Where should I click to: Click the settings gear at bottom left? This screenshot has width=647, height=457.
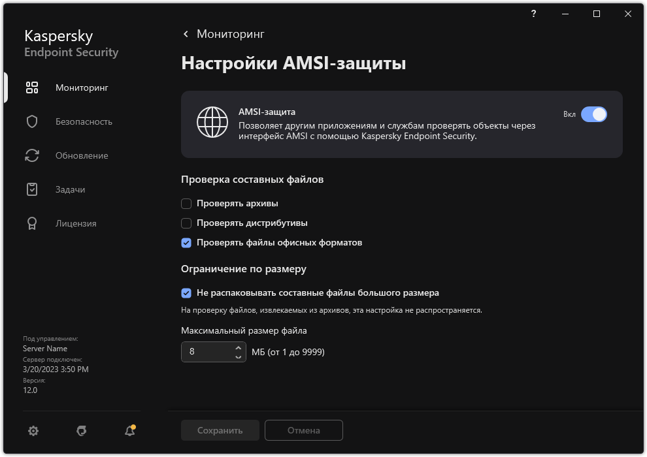pos(33,431)
